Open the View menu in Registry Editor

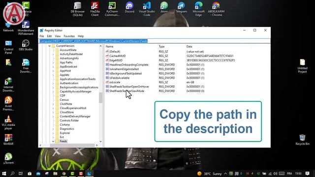(58, 36)
